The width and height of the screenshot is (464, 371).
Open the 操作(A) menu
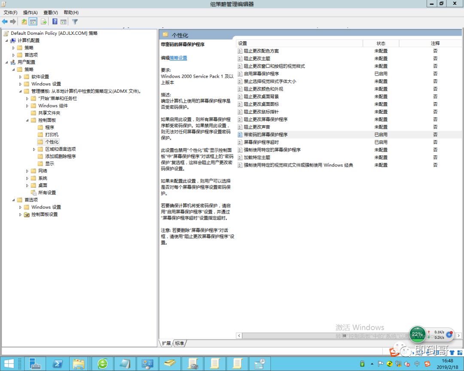tap(30, 12)
